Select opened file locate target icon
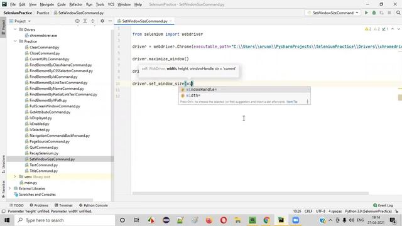The image size is (402, 226). coord(77,21)
